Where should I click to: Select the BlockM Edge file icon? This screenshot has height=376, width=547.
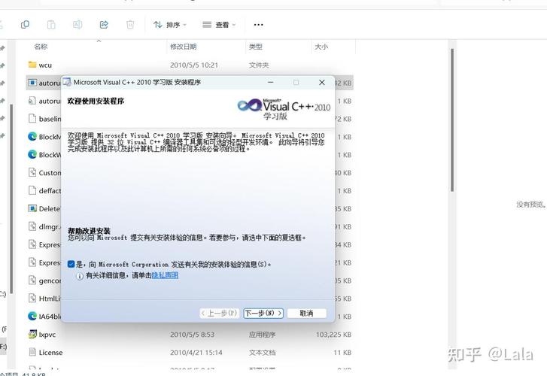coord(32,136)
